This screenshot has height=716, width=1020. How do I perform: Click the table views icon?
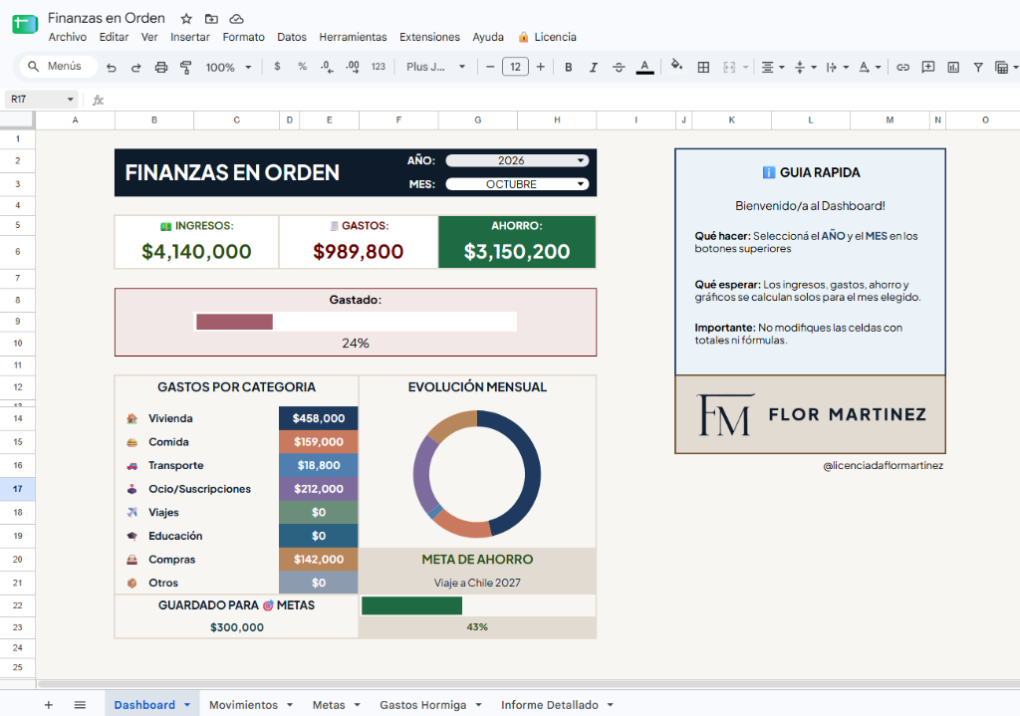pyautogui.click(x=1002, y=67)
